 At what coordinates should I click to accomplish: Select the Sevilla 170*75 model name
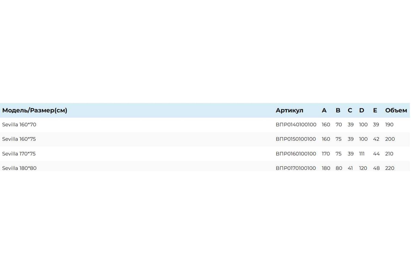(x=19, y=154)
